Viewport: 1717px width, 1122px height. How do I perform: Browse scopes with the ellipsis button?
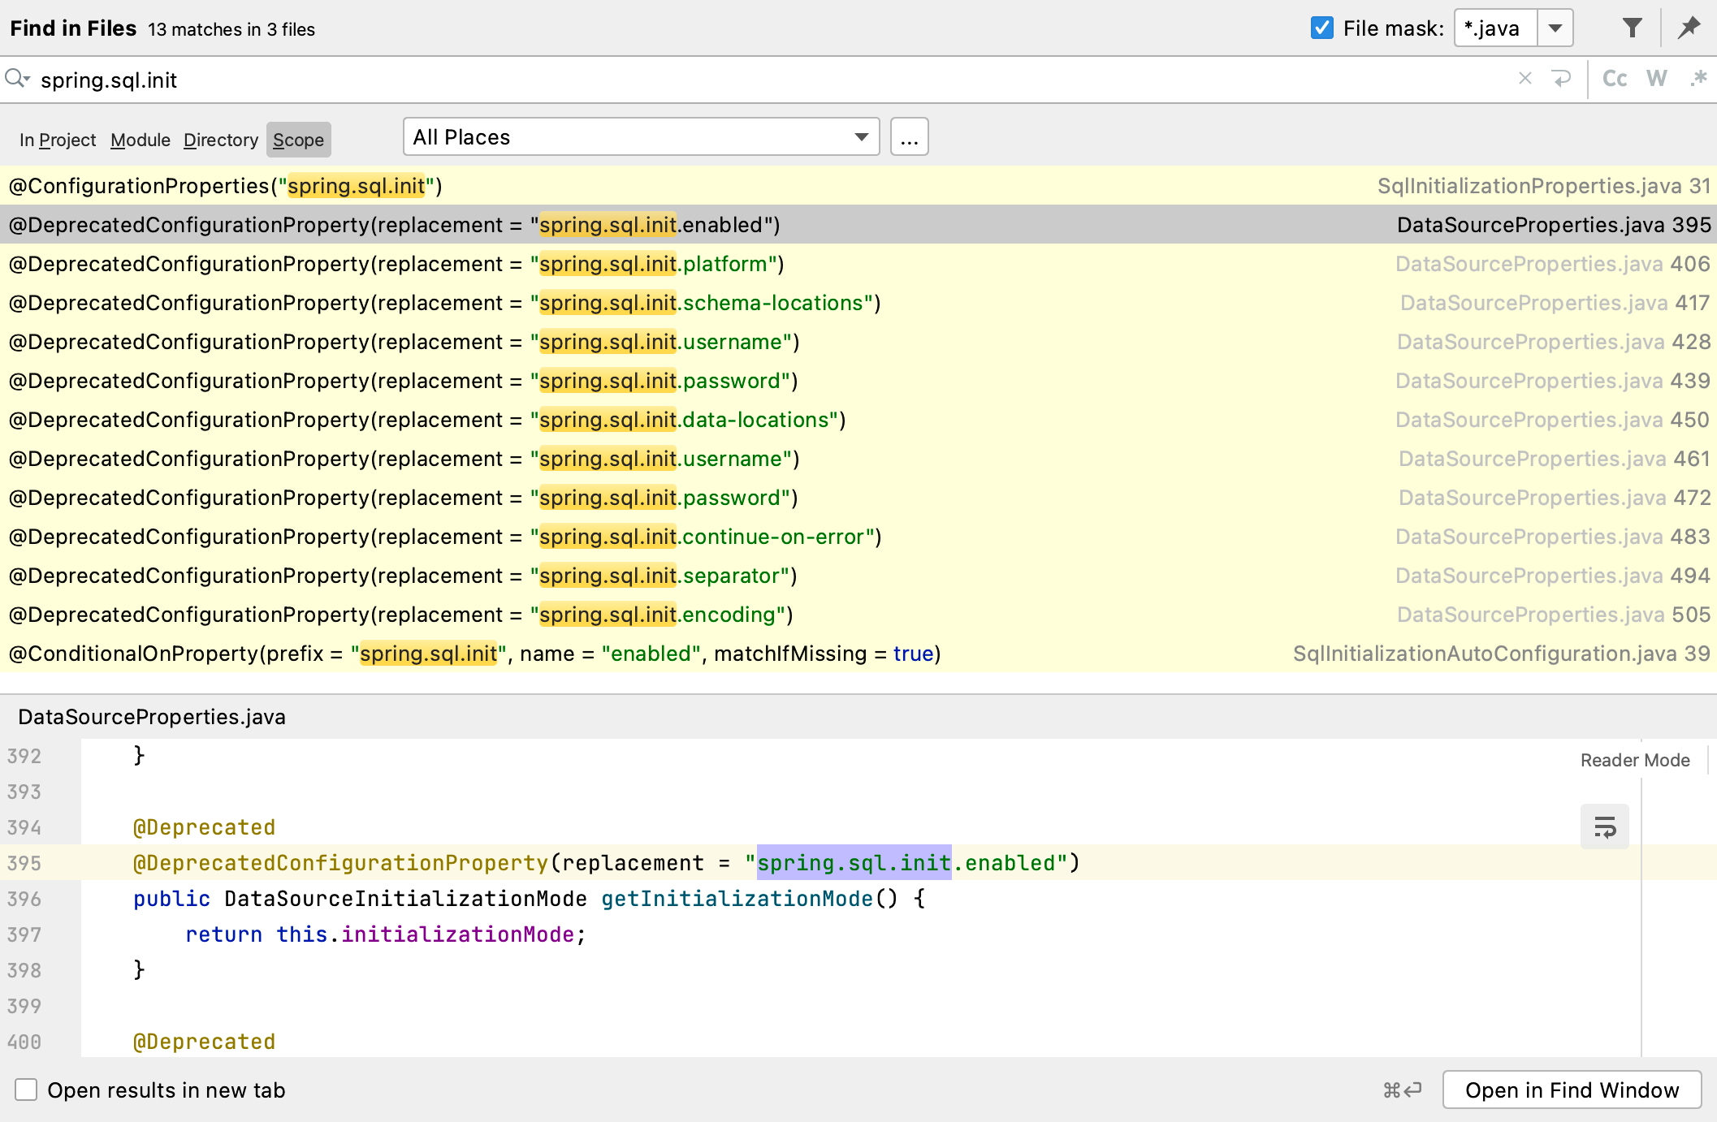coord(909,136)
